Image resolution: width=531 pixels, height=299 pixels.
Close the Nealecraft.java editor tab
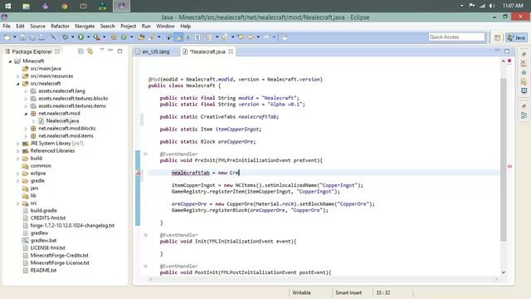(x=231, y=51)
